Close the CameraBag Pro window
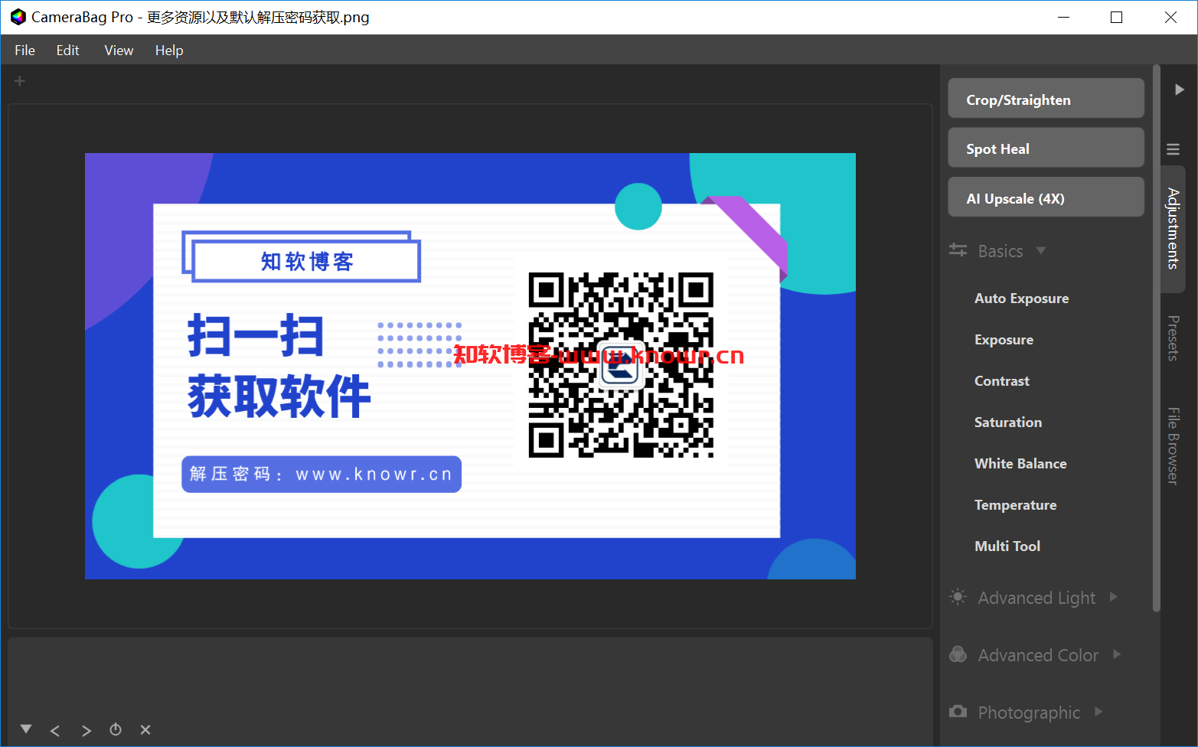The image size is (1198, 747). (1170, 17)
